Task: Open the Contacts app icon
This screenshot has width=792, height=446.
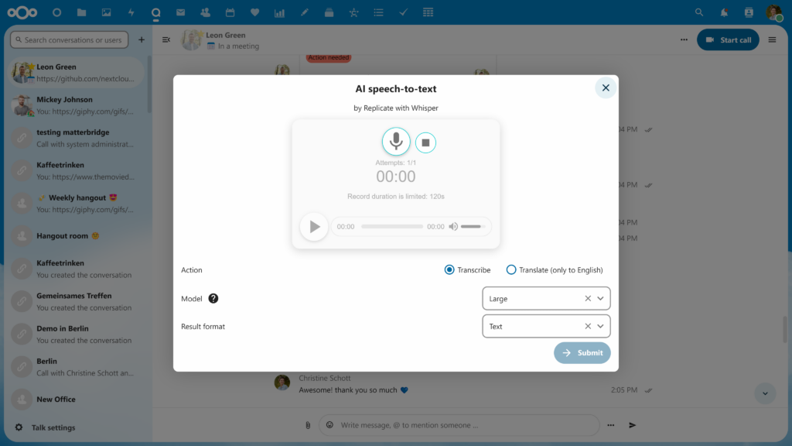Action: pyautogui.click(x=204, y=12)
